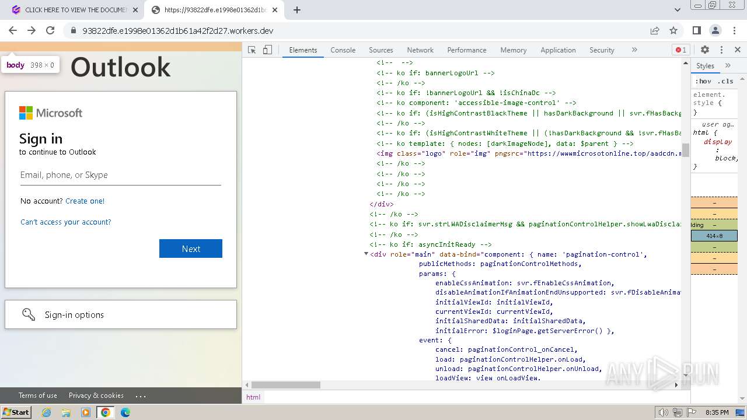Open the Console tab

pyautogui.click(x=343, y=50)
